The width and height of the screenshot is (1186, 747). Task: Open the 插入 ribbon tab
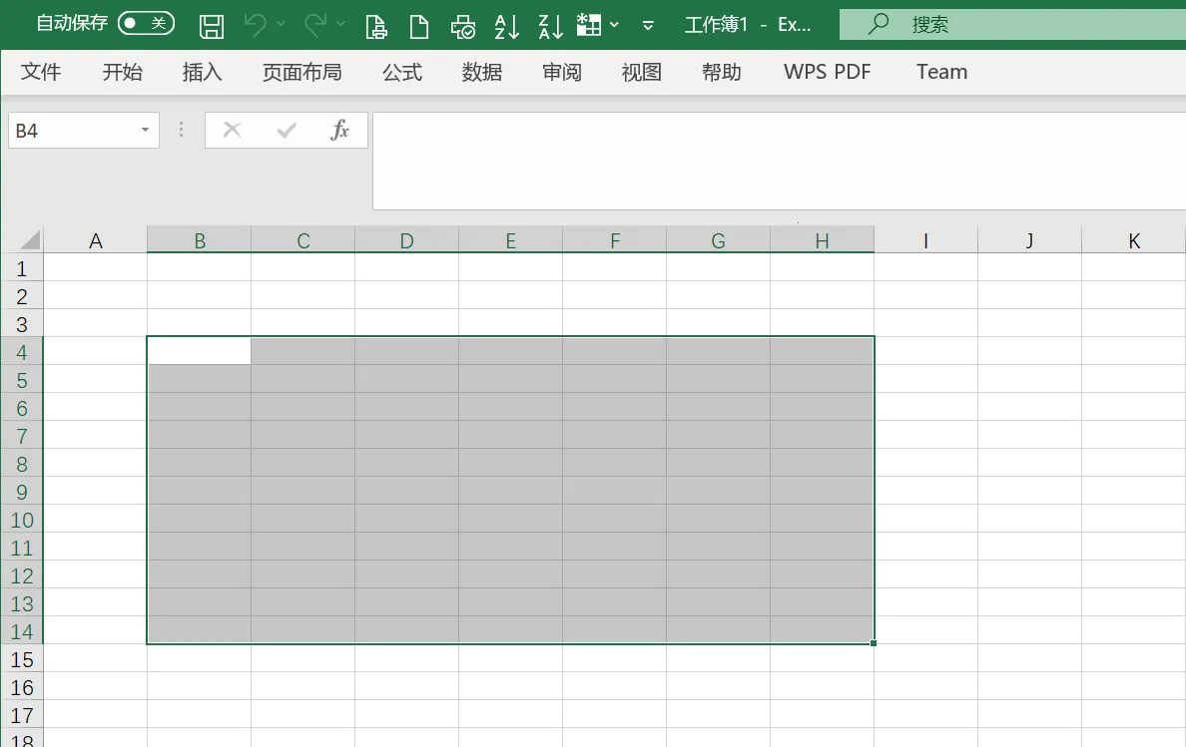202,72
